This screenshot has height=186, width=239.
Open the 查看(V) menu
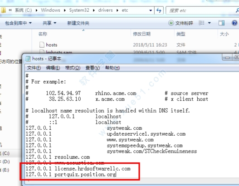click(93, 68)
